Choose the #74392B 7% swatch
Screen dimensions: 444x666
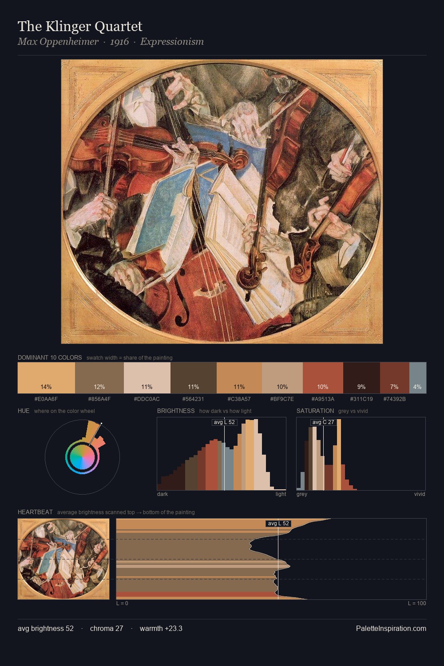click(394, 378)
